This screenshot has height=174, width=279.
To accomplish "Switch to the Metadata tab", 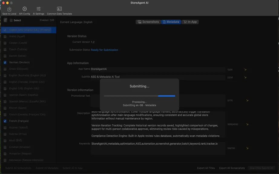I will pyautogui.click(x=171, y=22).
